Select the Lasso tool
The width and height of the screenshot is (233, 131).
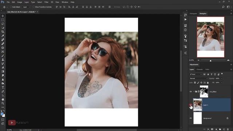3,24
